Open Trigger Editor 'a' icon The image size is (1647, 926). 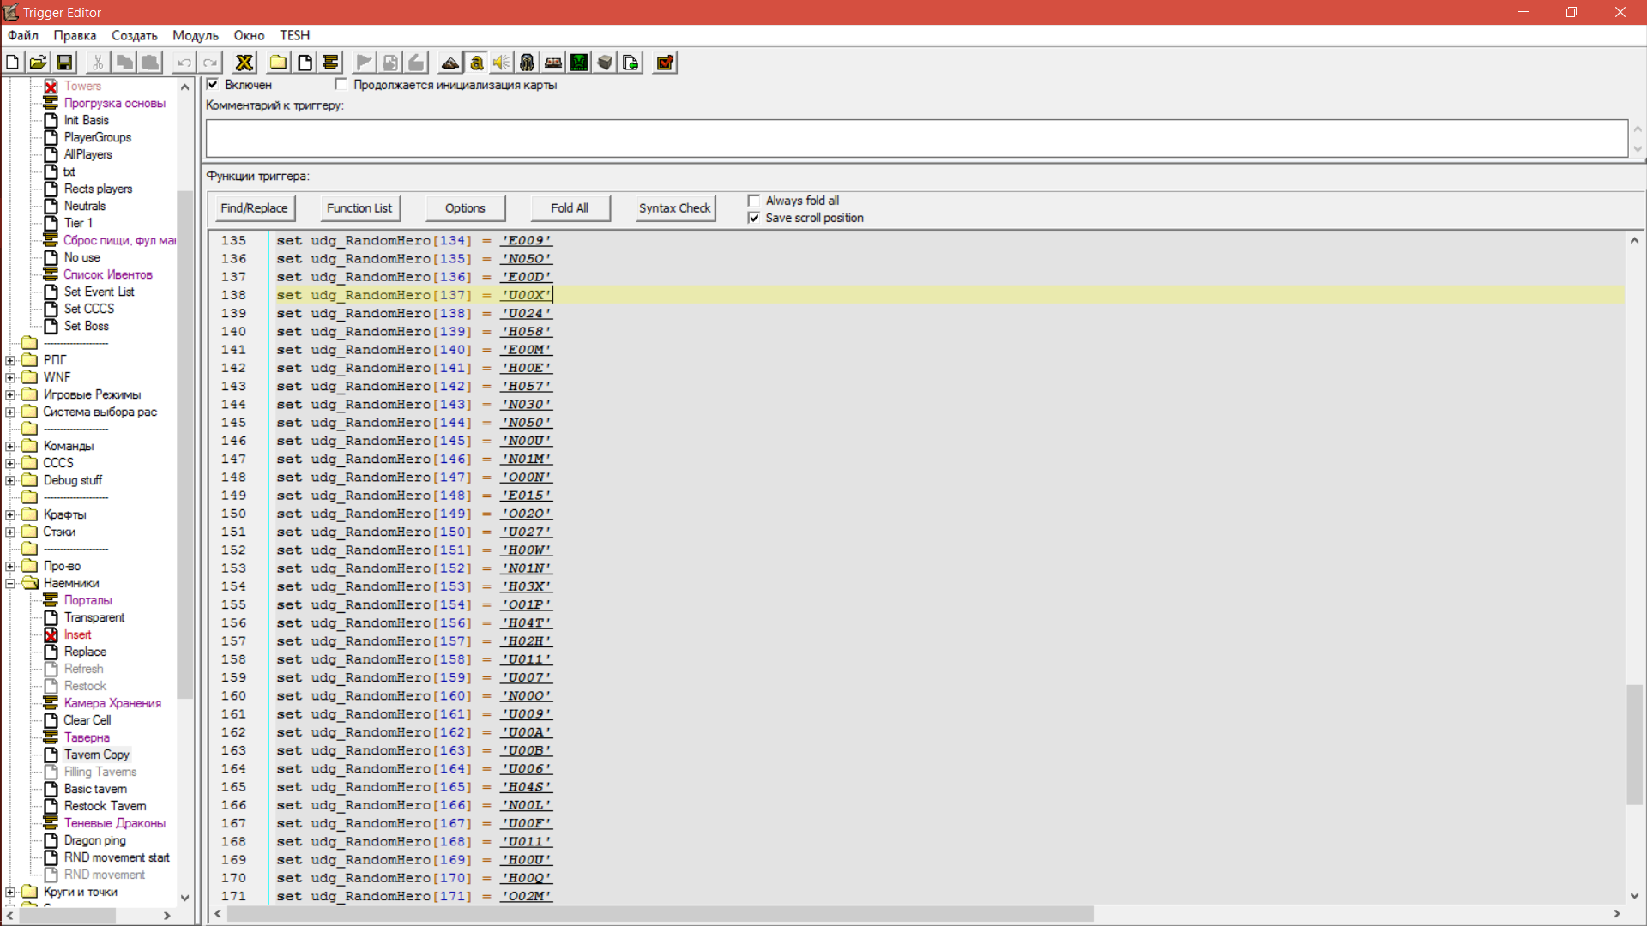pos(476,63)
